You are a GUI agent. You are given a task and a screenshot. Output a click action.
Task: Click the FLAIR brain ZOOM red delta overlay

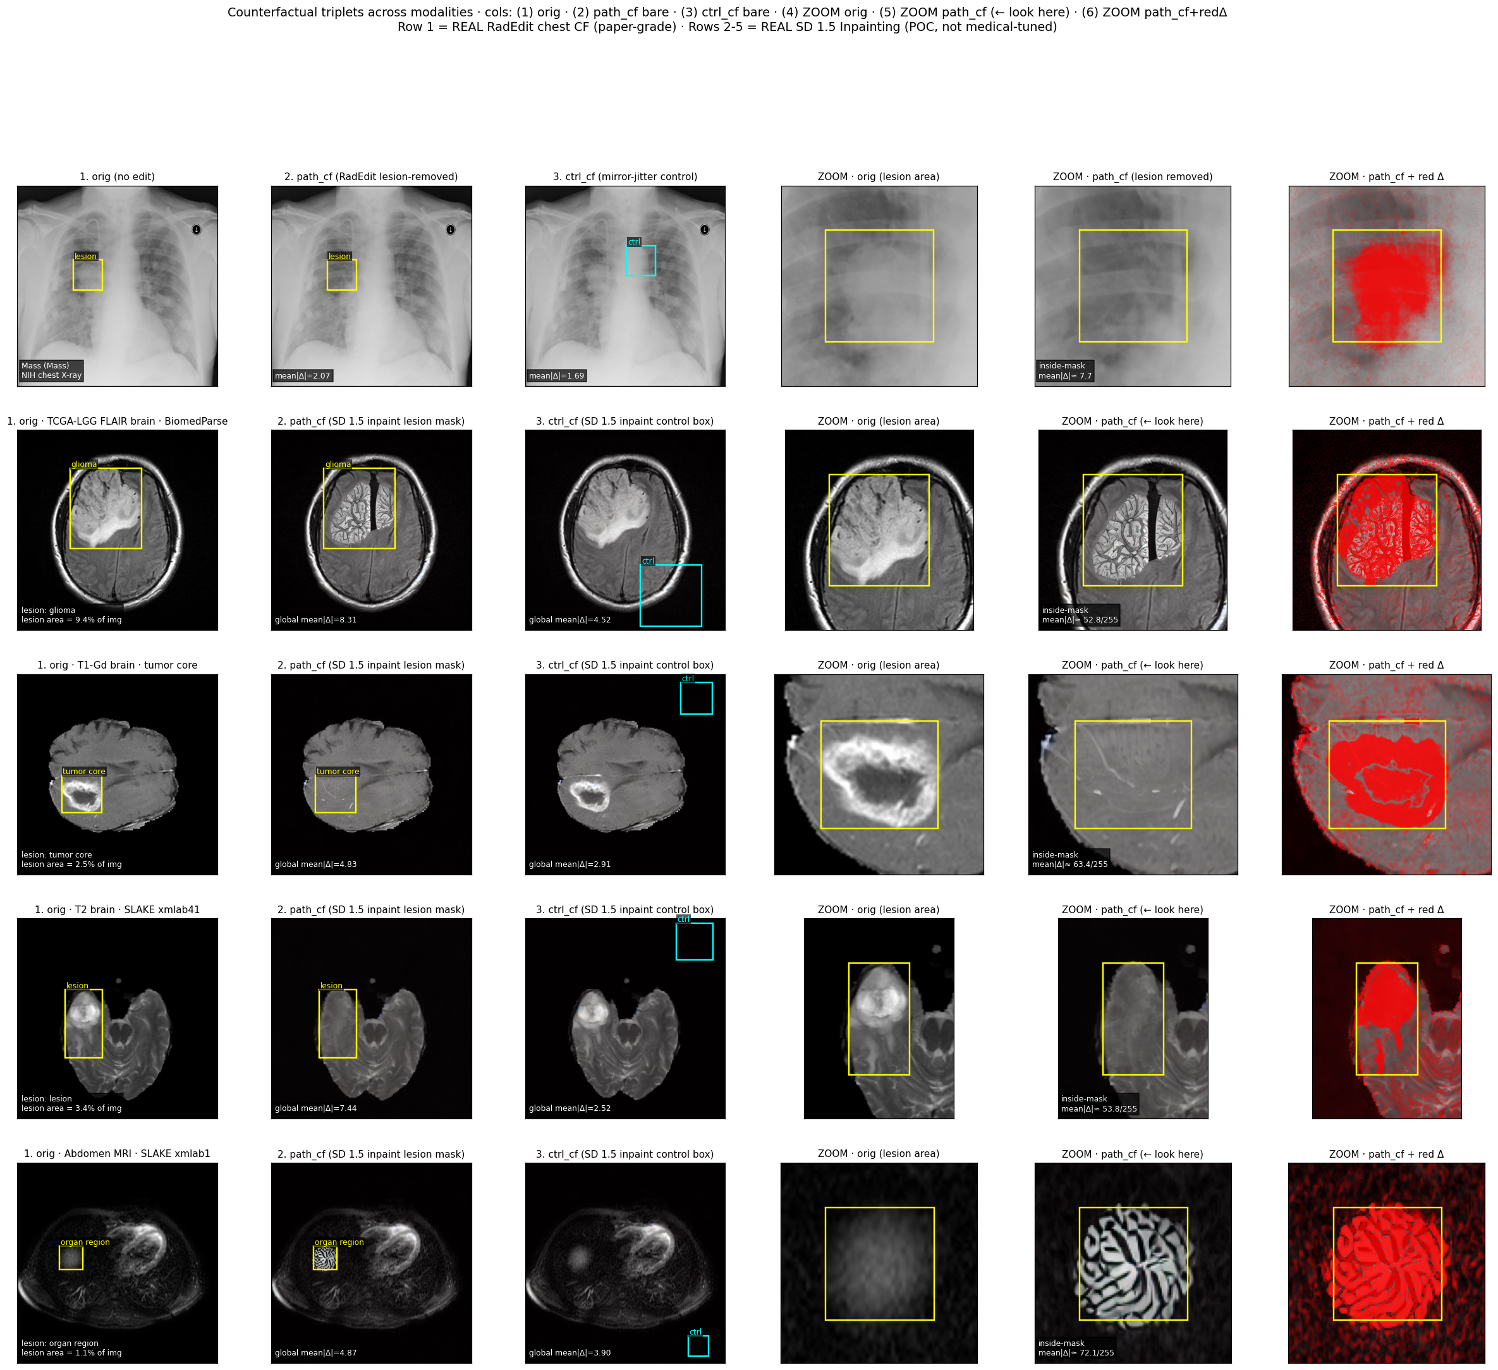(1387, 530)
